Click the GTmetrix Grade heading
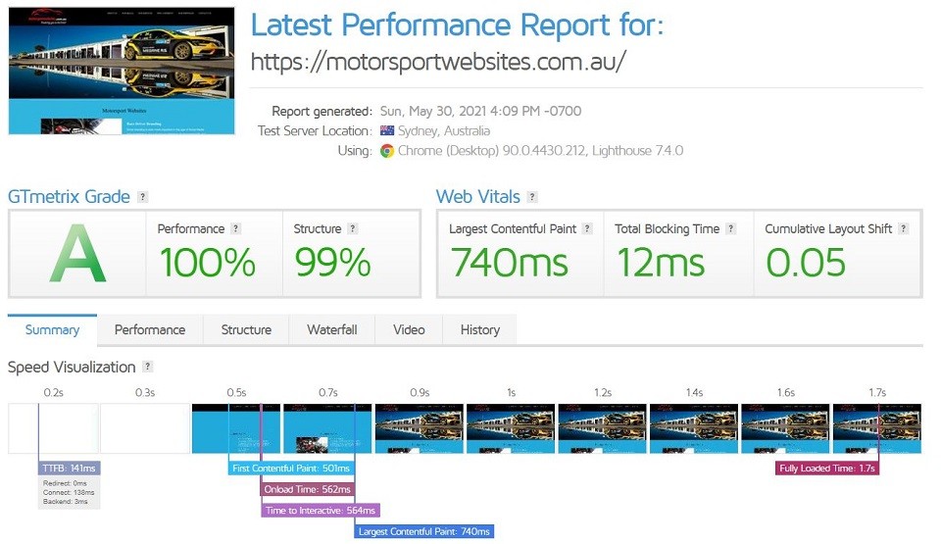This screenshot has width=941, height=544. point(69,197)
